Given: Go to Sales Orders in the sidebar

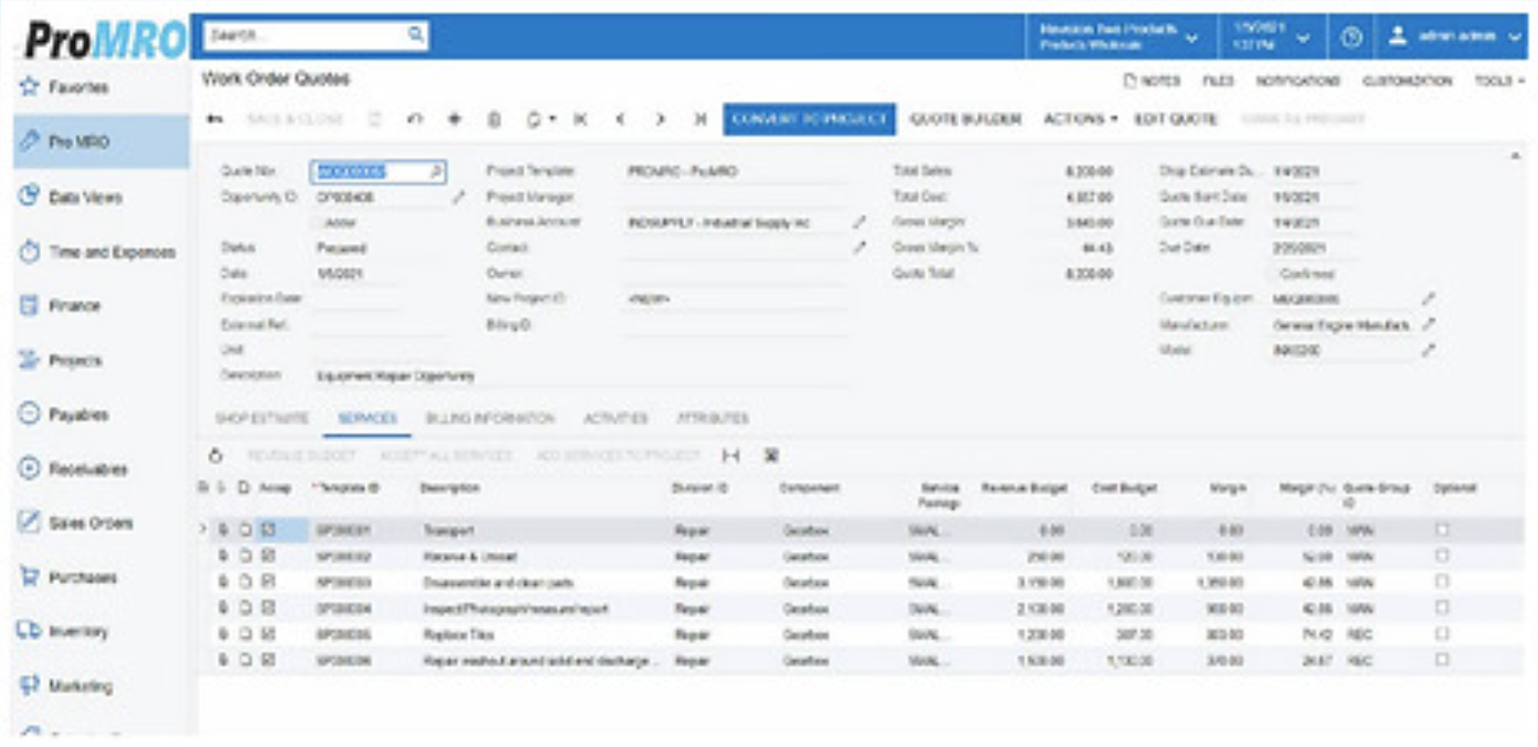Looking at the screenshot, I should 90,523.
